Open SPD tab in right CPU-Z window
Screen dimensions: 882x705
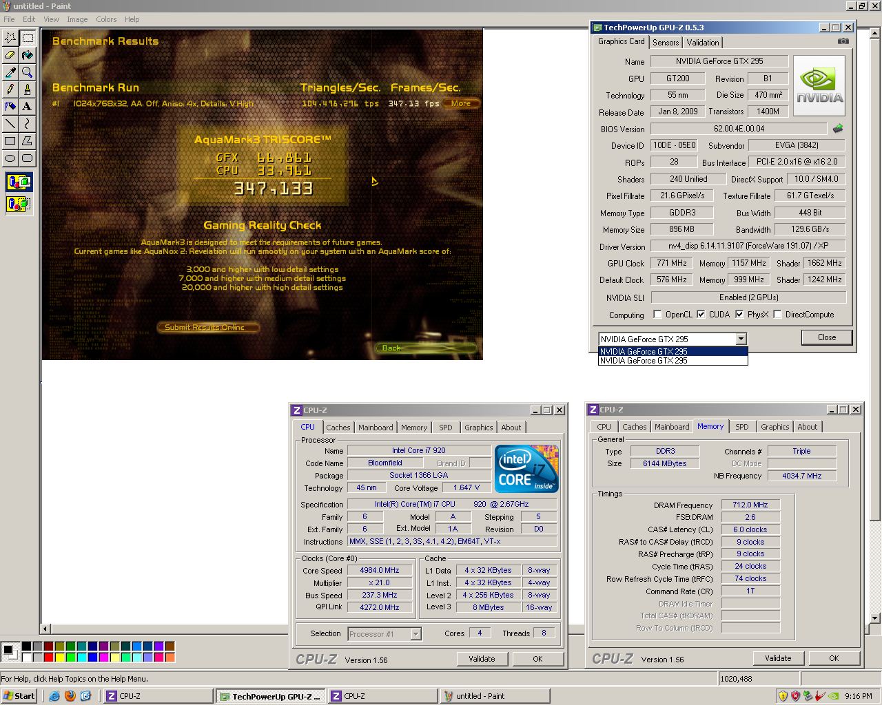(x=742, y=427)
